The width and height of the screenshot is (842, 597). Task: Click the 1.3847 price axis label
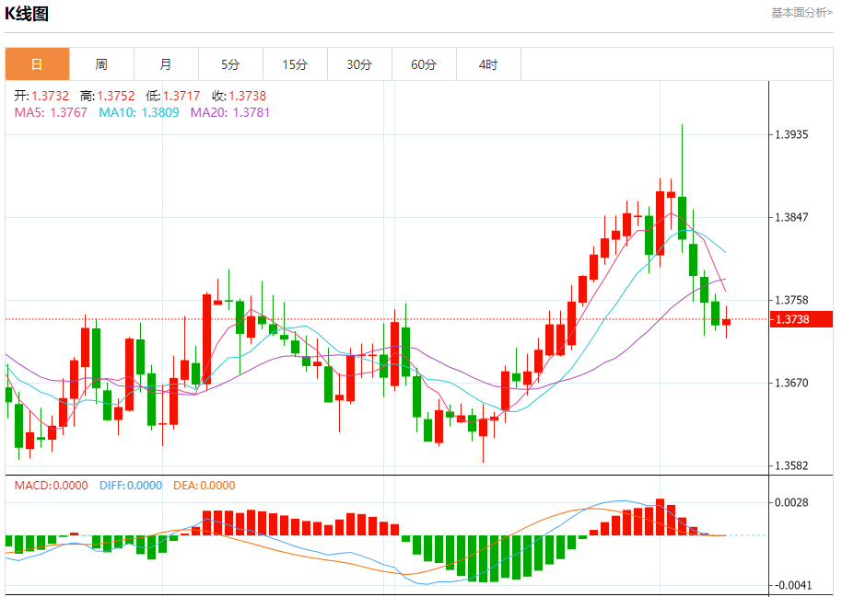coord(791,217)
